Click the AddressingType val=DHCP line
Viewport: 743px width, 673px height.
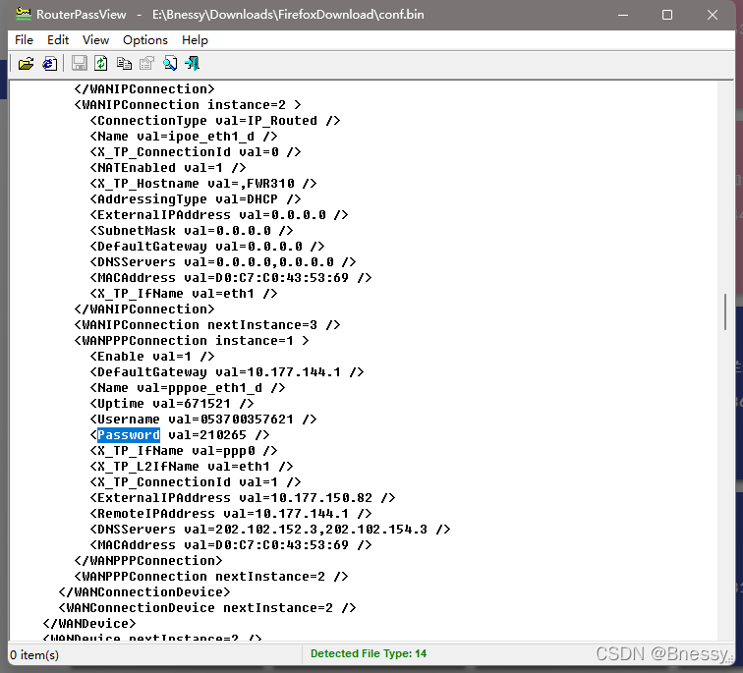(196, 198)
